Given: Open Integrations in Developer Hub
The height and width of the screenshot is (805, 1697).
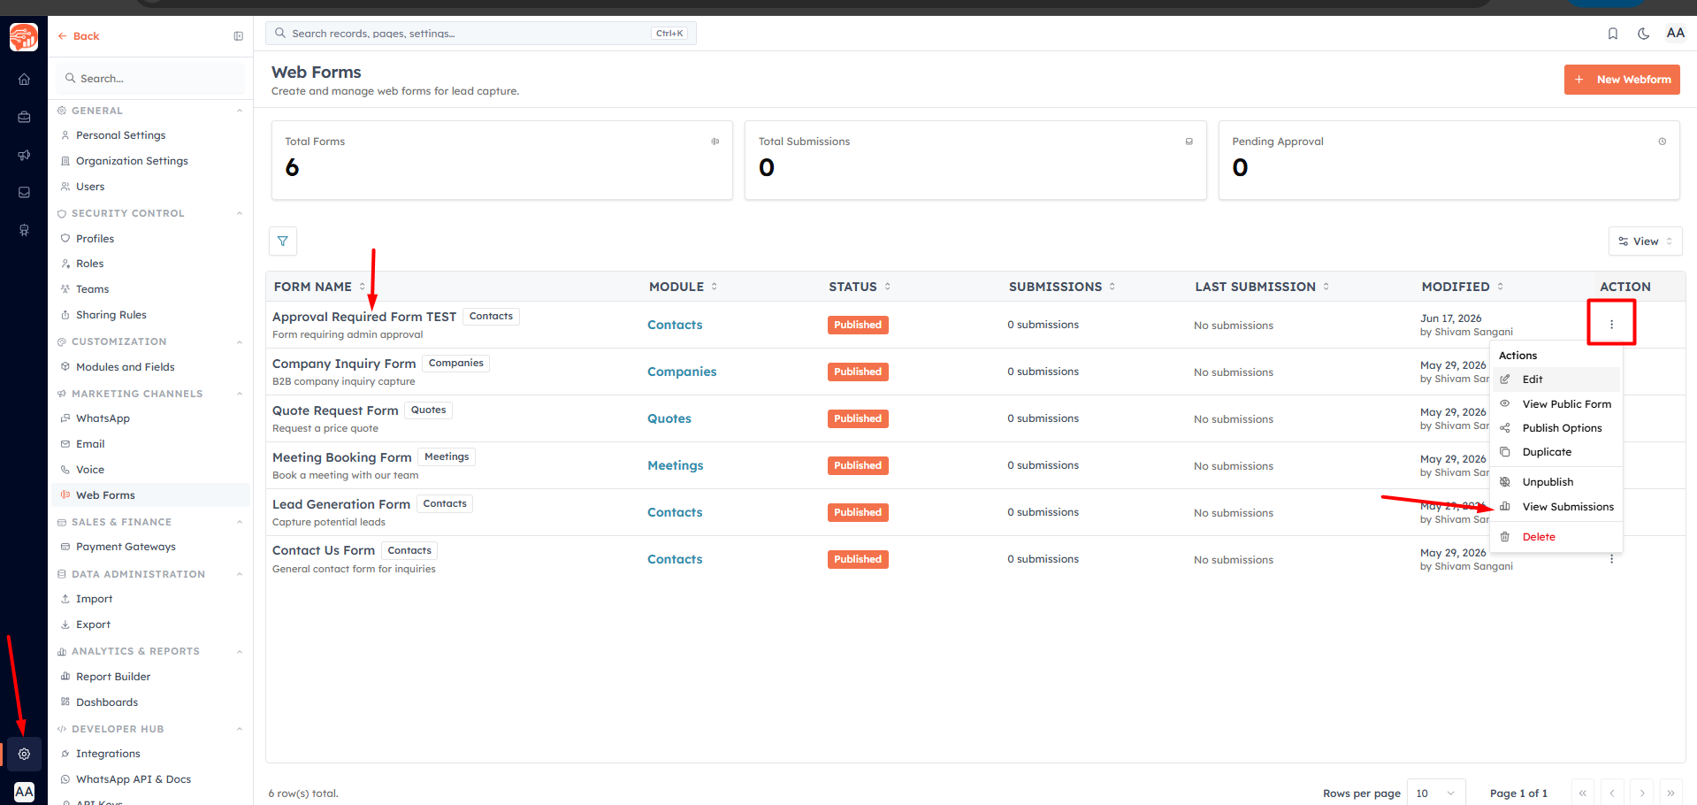Looking at the screenshot, I should pyautogui.click(x=108, y=754).
